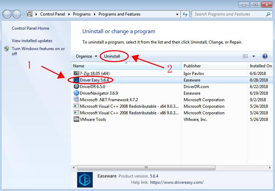Click icon of Visual C++ x64 row
Image resolution: width=275 pixels, height=191 pixels.
[76, 106]
